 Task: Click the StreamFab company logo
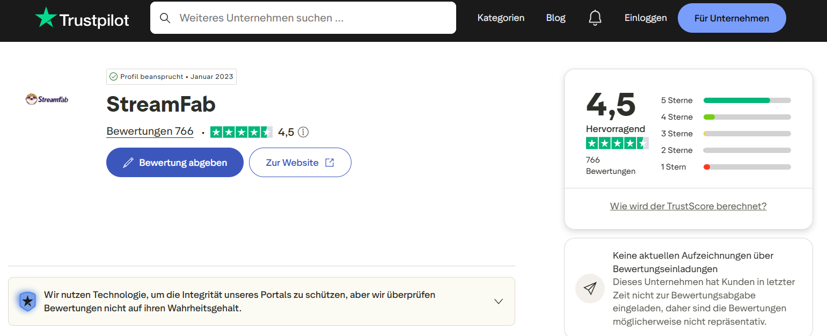[x=47, y=99]
